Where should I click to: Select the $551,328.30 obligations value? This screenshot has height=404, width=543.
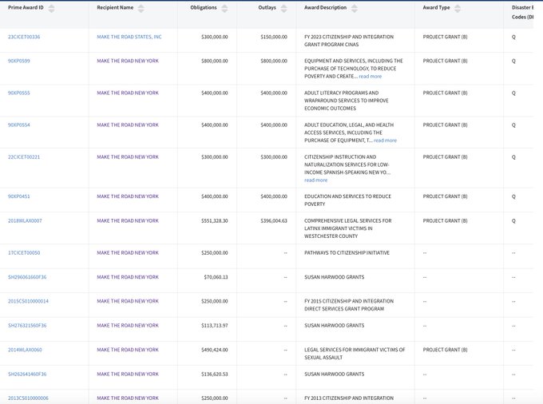(x=214, y=220)
